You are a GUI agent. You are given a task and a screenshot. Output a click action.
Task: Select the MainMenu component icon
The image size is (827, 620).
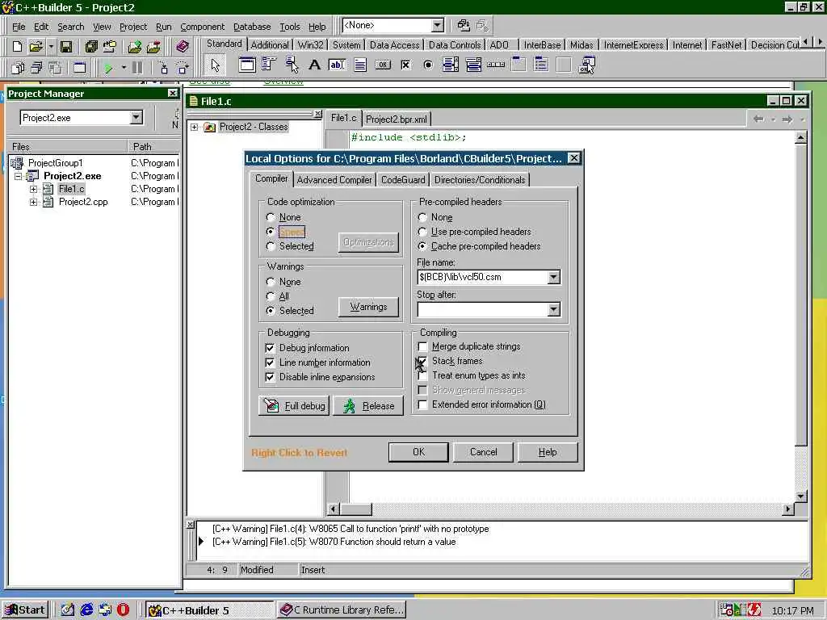coord(269,65)
